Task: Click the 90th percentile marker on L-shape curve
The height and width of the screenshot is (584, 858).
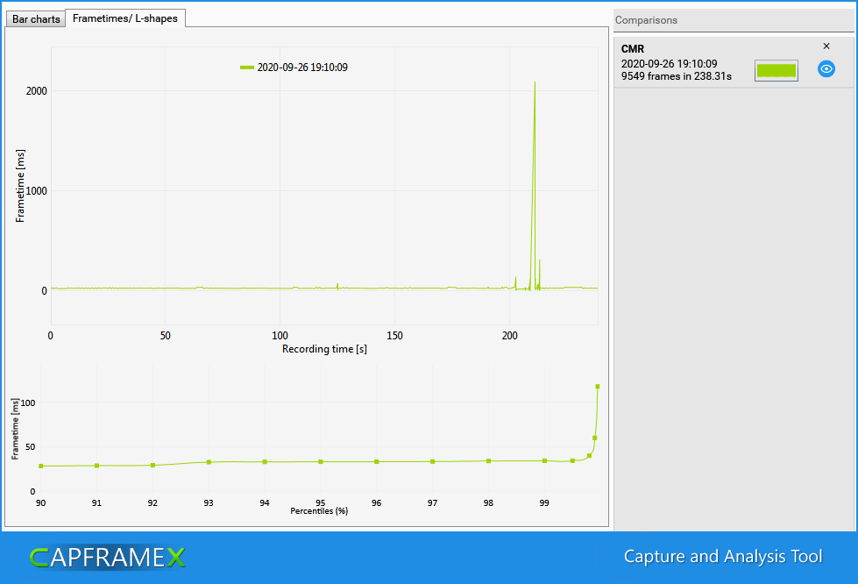Action: [x=41, y=466]
